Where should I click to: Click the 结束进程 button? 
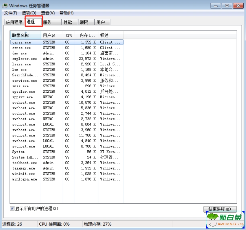220,209
